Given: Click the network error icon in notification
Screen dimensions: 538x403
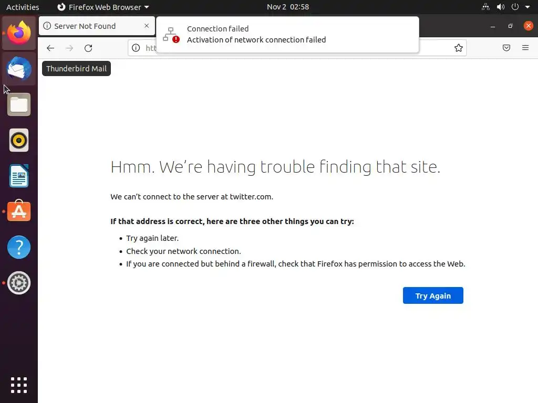Looking at the screenshot, I should tap(171, 35).
